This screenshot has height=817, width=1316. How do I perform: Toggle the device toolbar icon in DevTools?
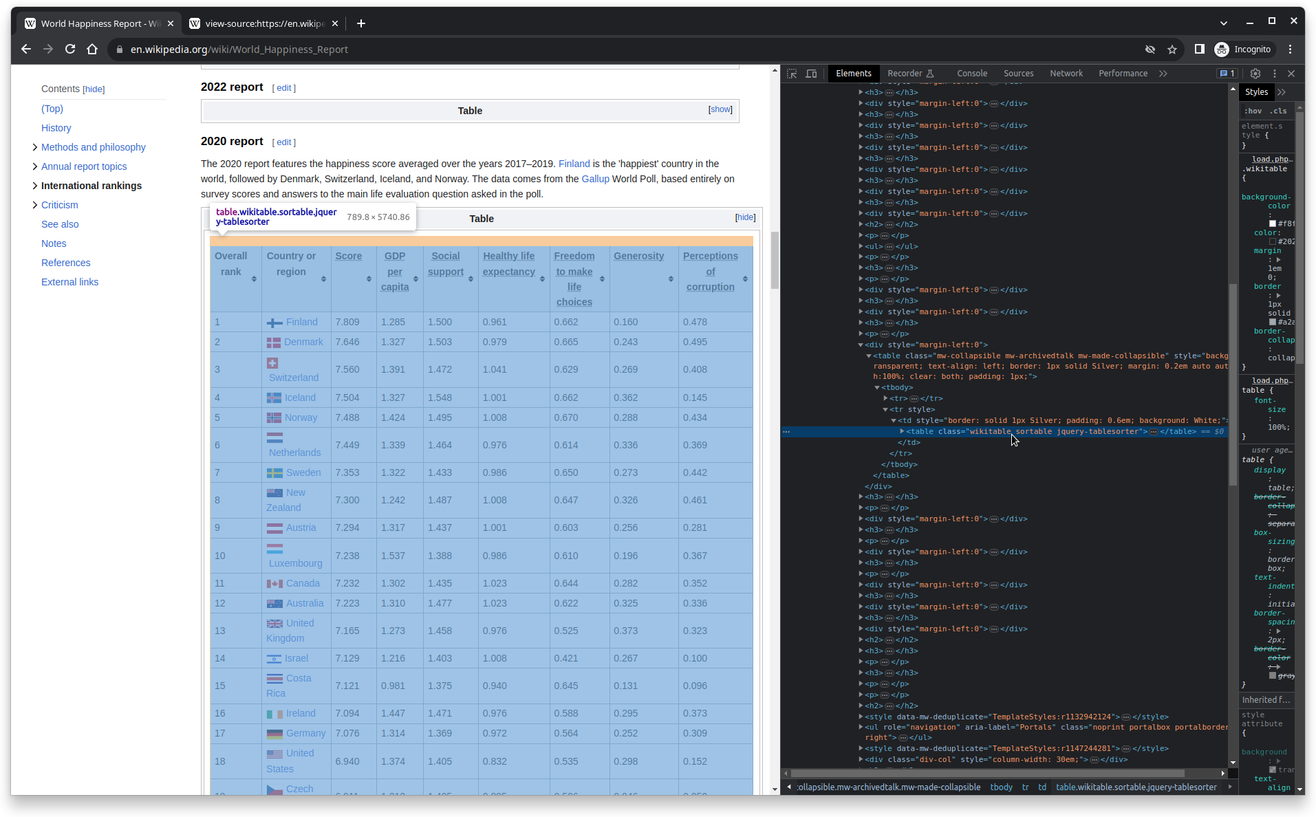[x=812, y=74]
